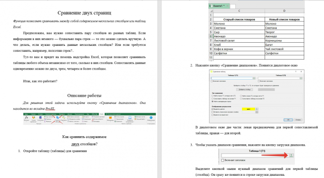Click cell 'Сыр' in column C
The width and height of the screenshot is (324, 178).
pyautogui.click(x=239, y=32)
